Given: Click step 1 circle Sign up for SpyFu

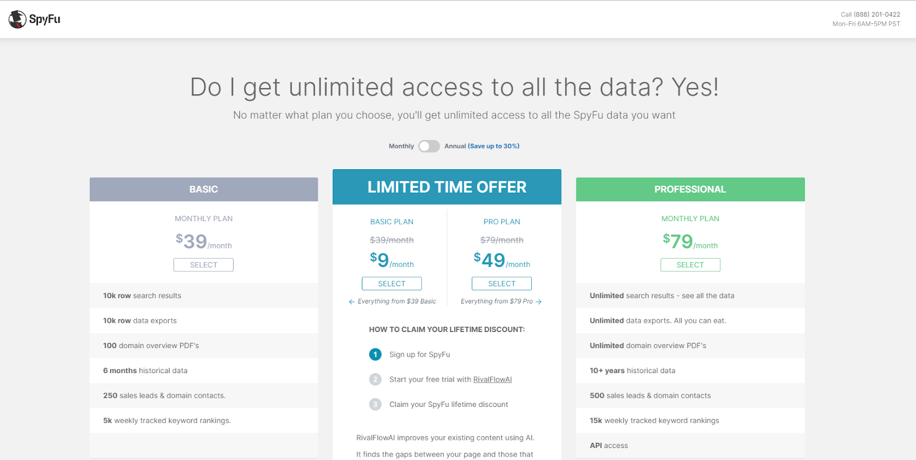Looking at the screenshot, I should click(x=375, y=354).
